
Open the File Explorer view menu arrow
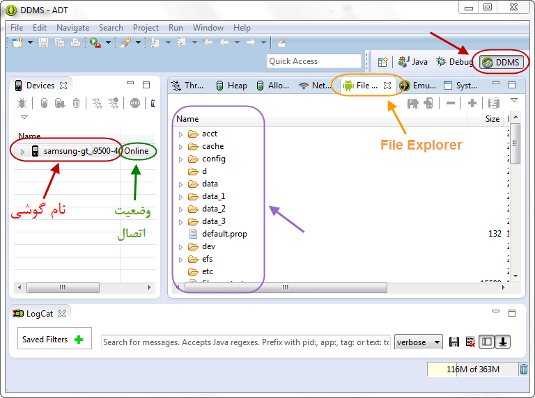point(514,100)
